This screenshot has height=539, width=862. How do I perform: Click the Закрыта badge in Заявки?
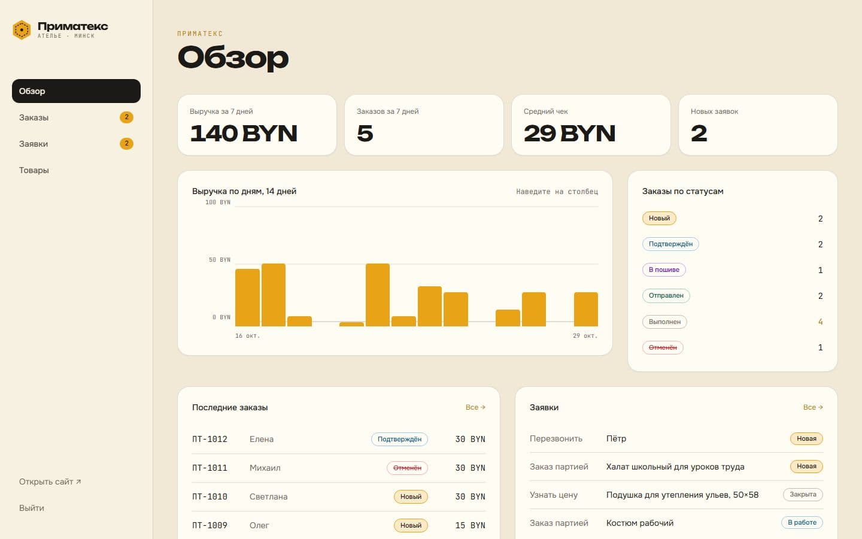[803, 495]
